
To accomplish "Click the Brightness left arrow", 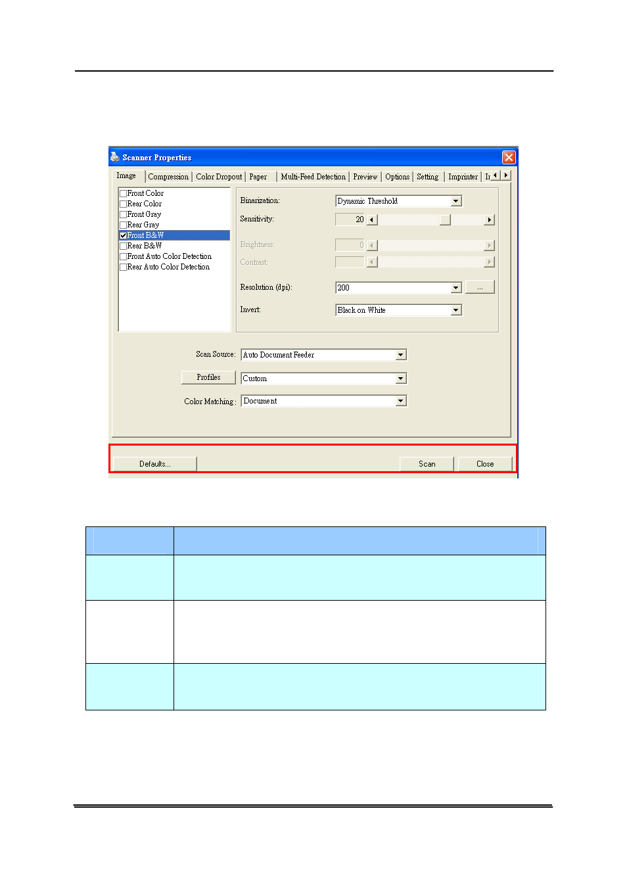I will 373,245.
